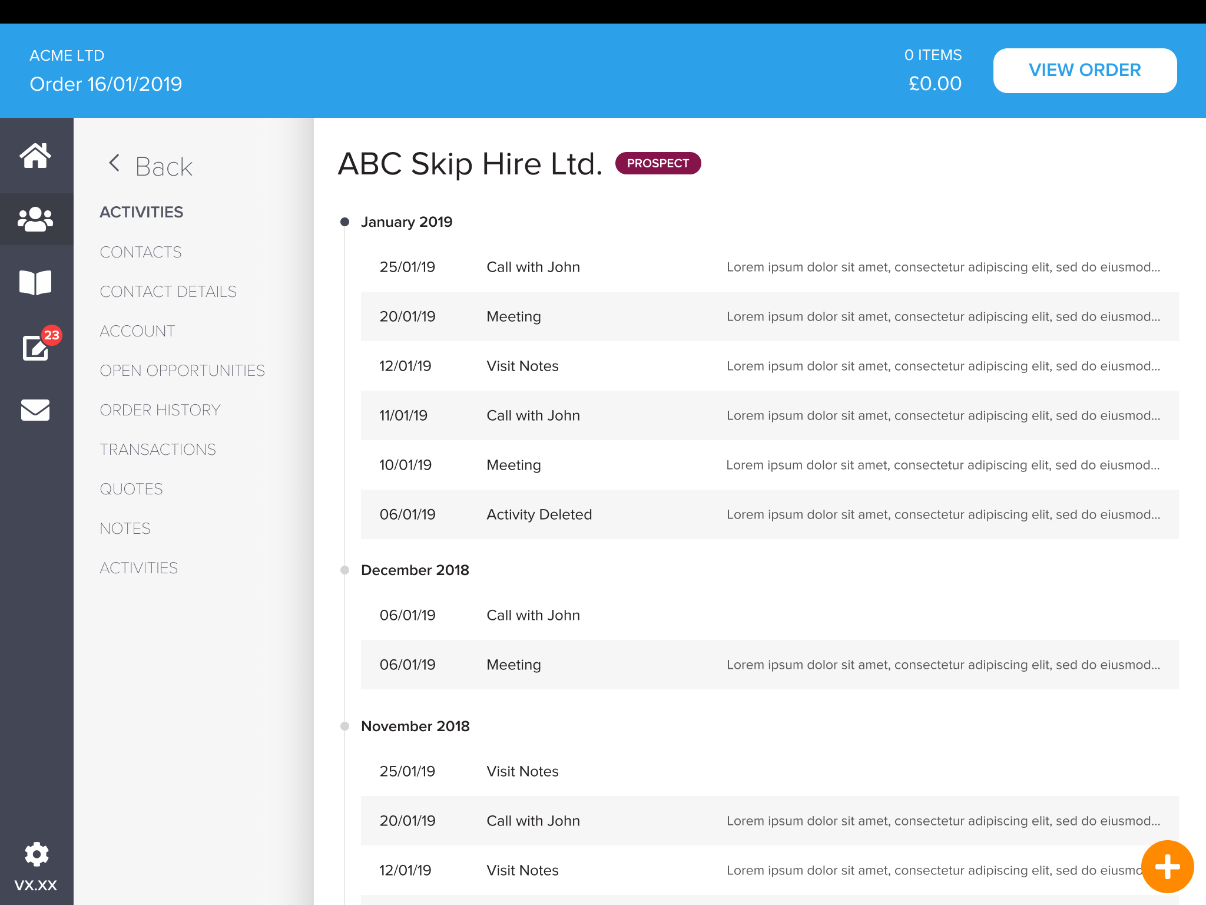1206x905 pixels.
Task: Click the Order 16/01/2019 header text
Action: click(x=106, y=84)
